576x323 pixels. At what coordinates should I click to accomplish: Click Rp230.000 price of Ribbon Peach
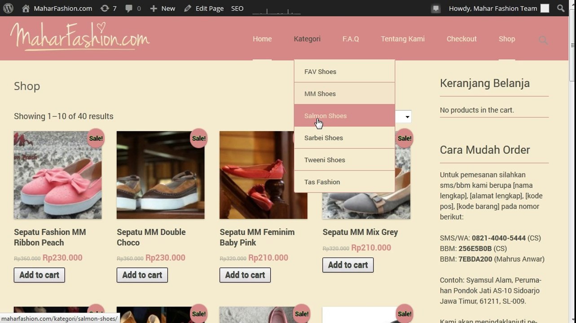click(x=62, y=258)
